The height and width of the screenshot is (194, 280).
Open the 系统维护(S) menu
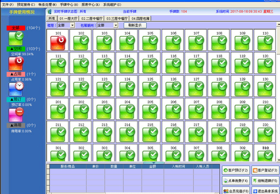[112, 5]
